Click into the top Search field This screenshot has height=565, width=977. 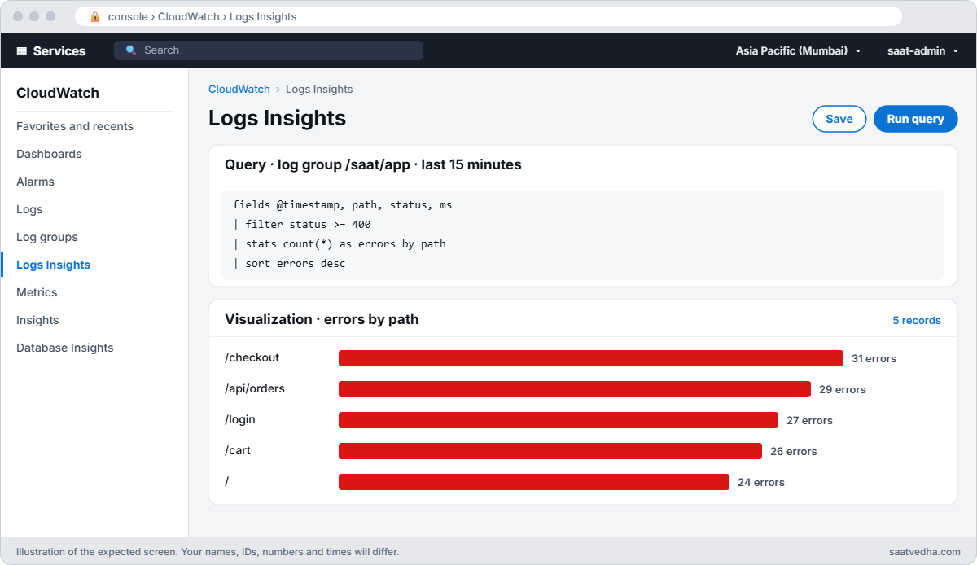point(269,50)
